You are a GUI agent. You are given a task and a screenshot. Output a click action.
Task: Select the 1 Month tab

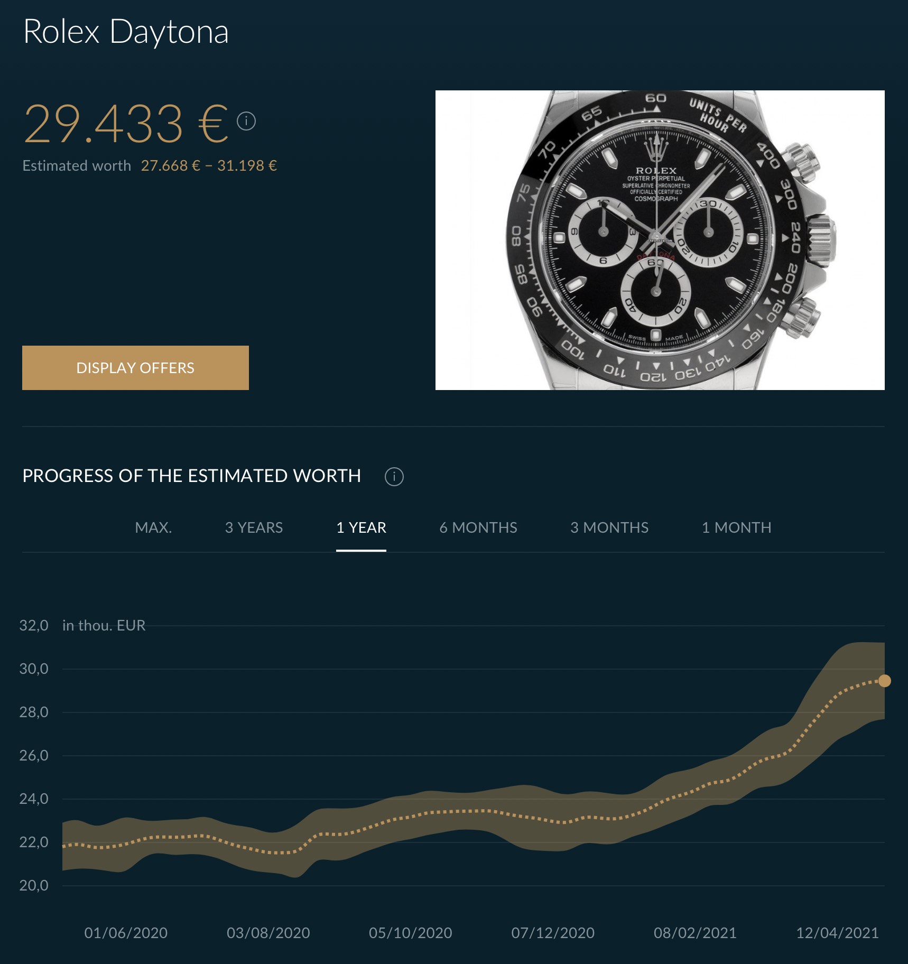tap(736, 527)
